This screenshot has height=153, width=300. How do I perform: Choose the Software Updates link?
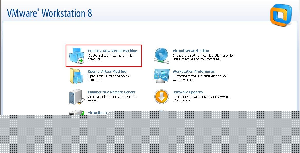click(188, 92)
